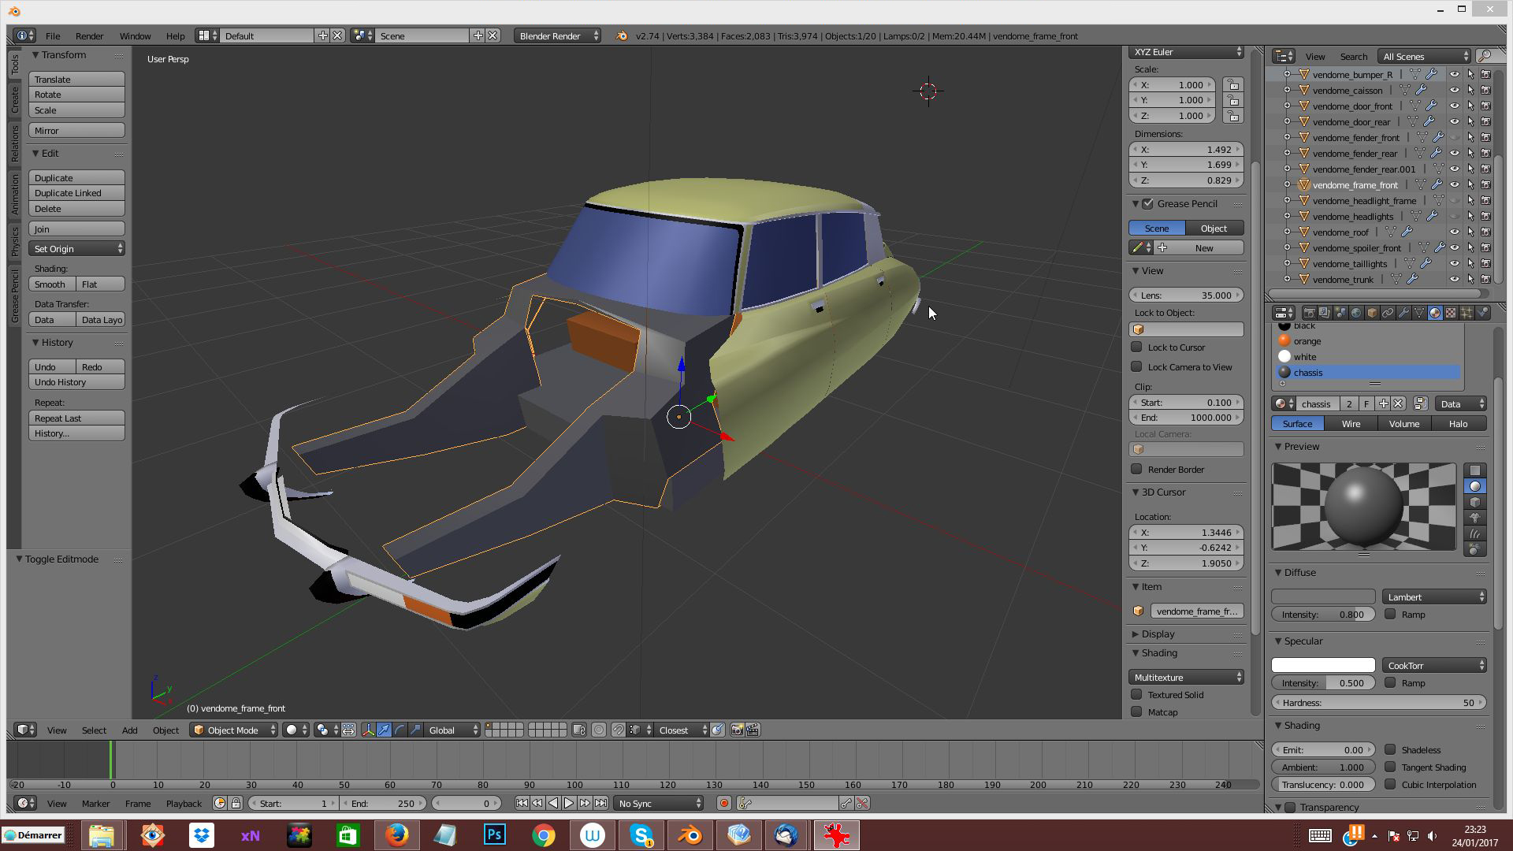Open the World properties tab icon

pyautogui.click(x=1356, y=313)
